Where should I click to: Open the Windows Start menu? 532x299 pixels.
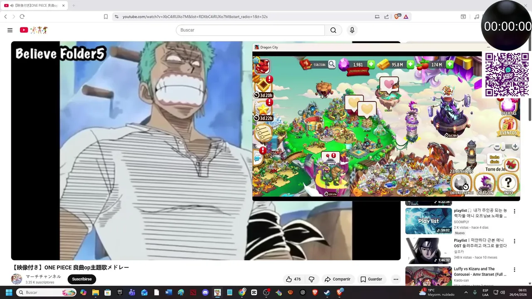click(x=9, y=292)
